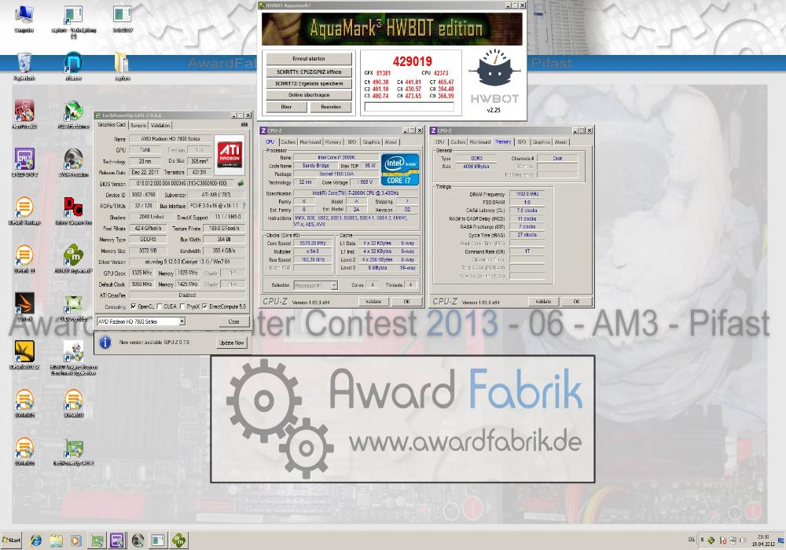Viewport: 786px width, 550px height.
Task: Click SCHRITT2: Ergebnis speichern button
Action: point(309,83)
